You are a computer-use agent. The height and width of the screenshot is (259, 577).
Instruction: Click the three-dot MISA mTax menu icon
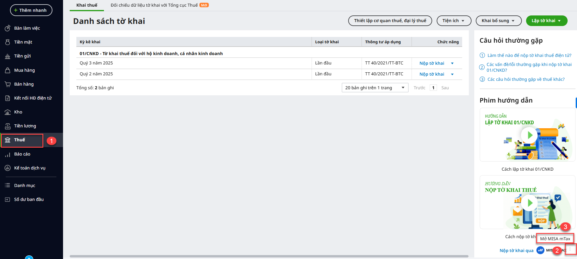tap(570, 249)
